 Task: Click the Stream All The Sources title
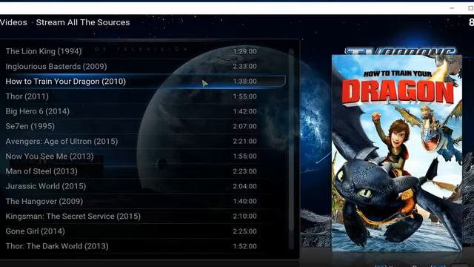83,22
